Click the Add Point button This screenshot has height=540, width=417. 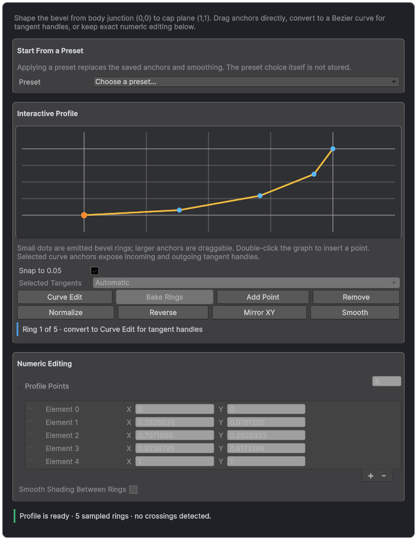pos(263,297)
